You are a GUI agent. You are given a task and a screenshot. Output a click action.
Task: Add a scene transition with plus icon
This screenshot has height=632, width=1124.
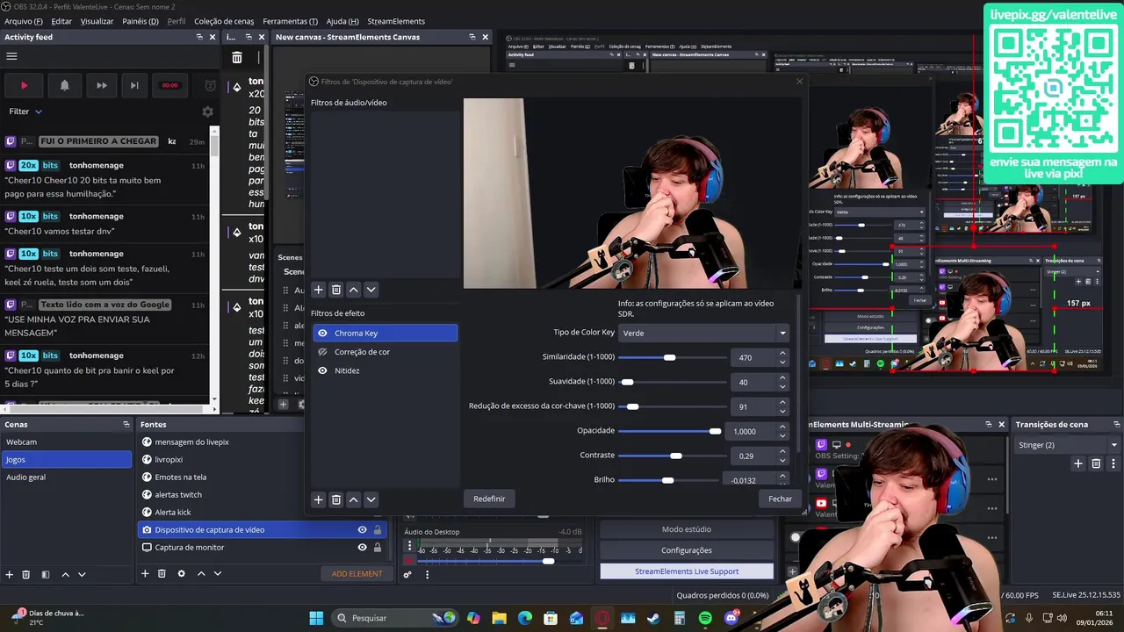(1078, 463)
